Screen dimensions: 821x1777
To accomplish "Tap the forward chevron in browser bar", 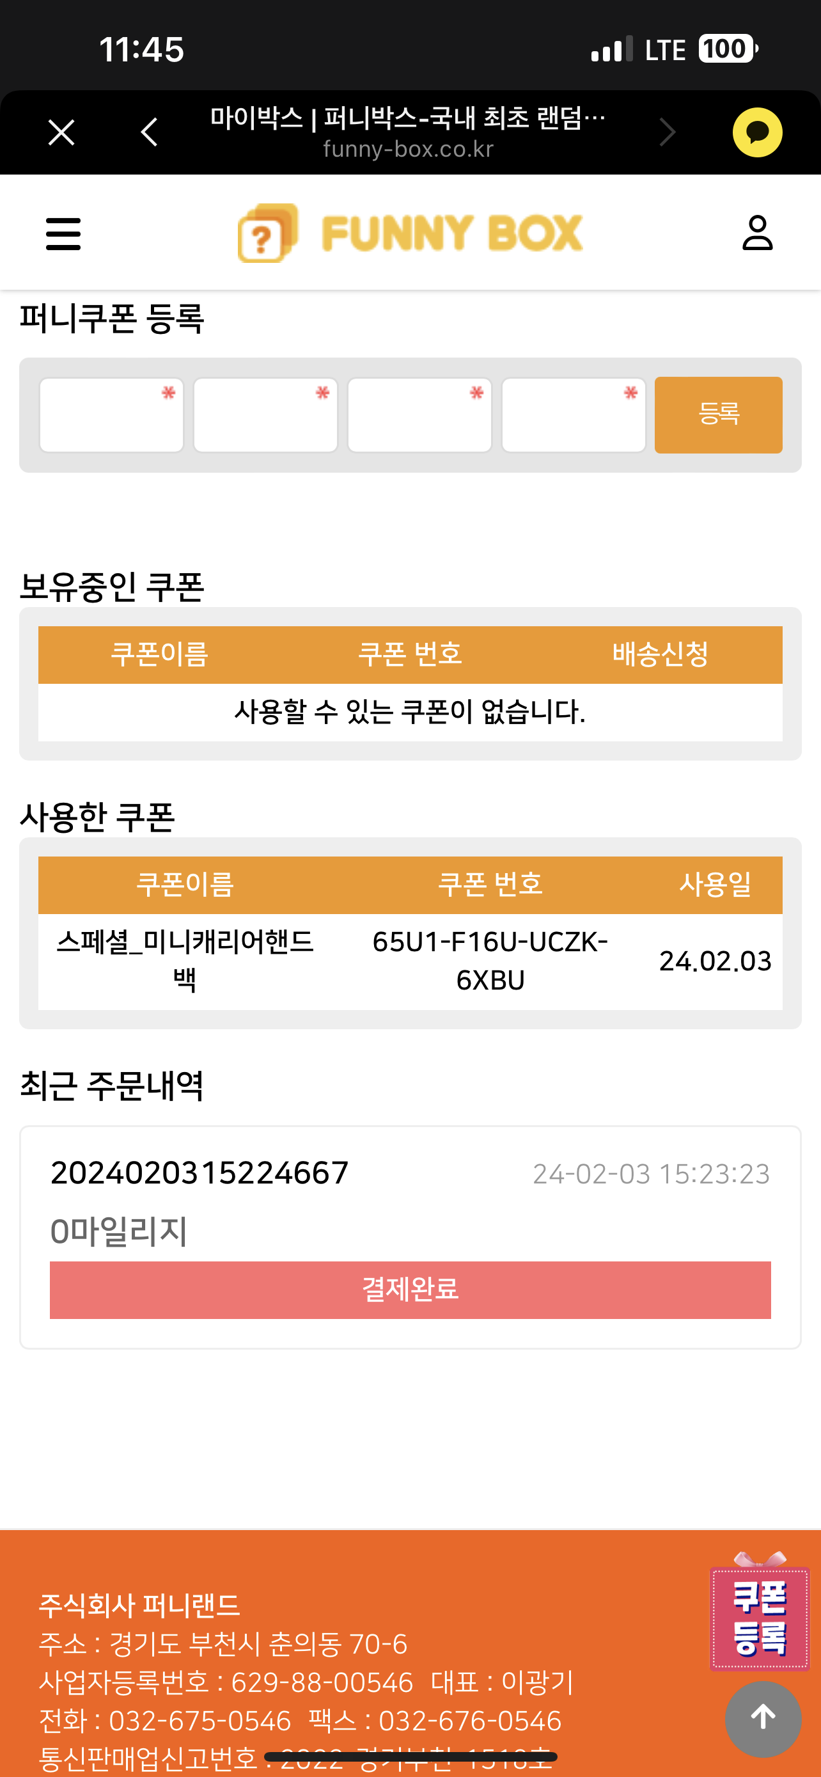I will (667, 132).
